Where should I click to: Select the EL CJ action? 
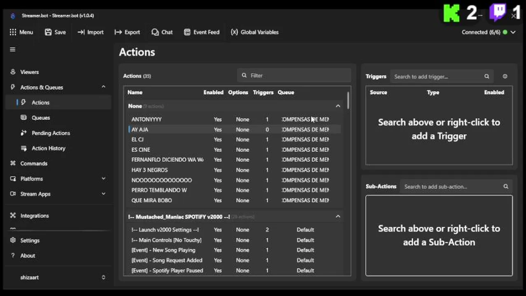click(x=234, y=139)
